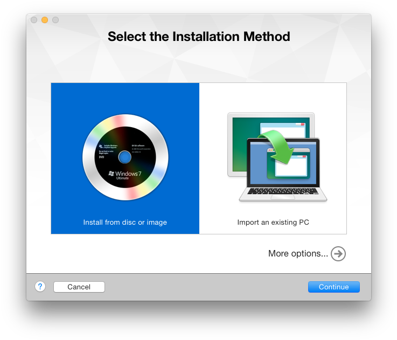Select the Import existing PC computer icon
The image size is (397, 340).
click(277, 157)
